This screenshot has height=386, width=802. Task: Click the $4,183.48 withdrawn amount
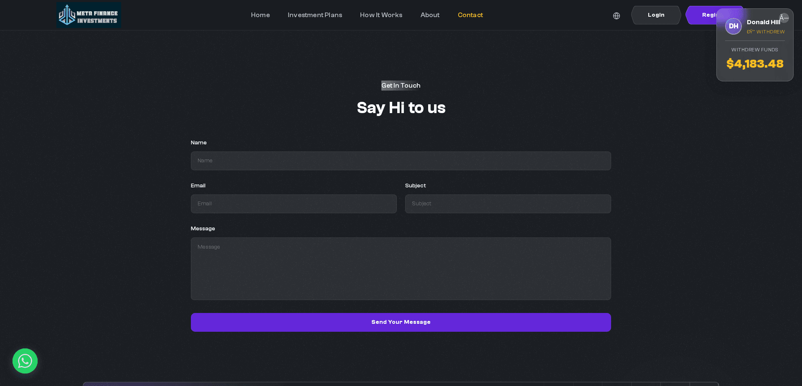pos(755,64)
